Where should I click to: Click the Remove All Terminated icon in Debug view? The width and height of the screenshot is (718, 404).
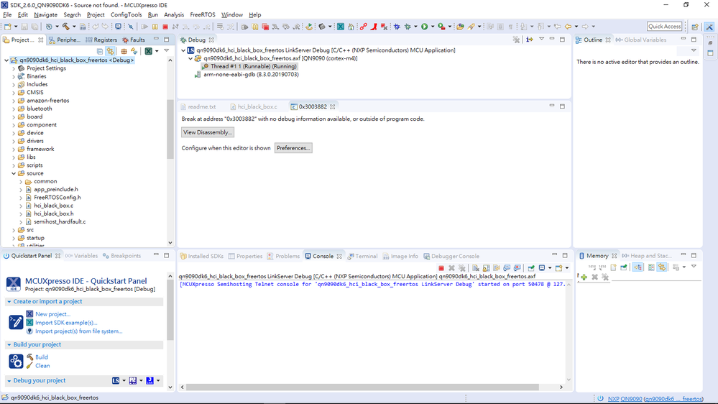pyautogui.click(x=516, y=40)
